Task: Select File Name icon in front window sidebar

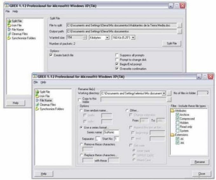Action: pos(37,100)
